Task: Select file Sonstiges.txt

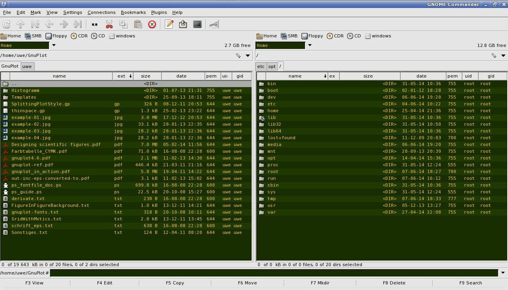Action: coord(126,232)
